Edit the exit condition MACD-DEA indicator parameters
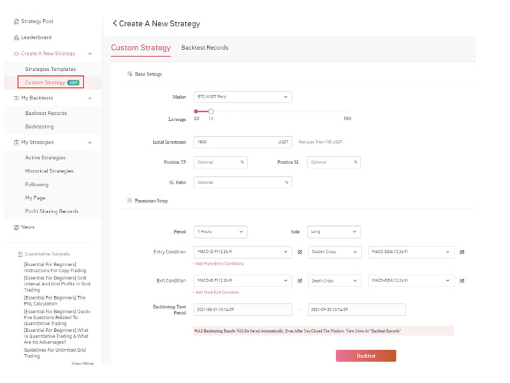 click(462, 281)
